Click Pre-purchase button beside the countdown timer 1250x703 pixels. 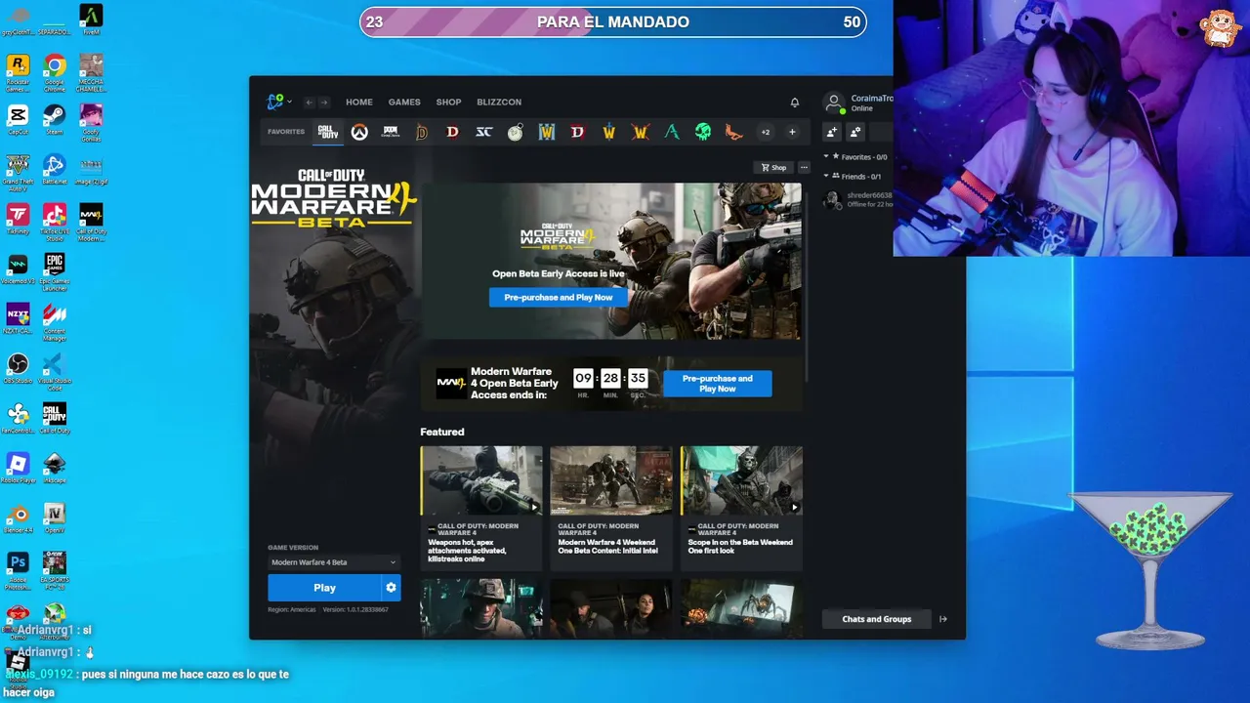tap(718, 384)
